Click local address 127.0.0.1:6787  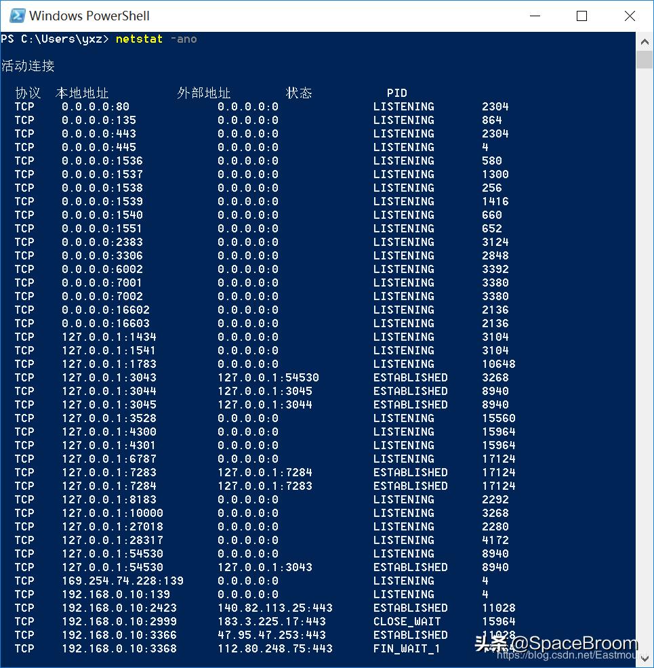pos(109,459)
